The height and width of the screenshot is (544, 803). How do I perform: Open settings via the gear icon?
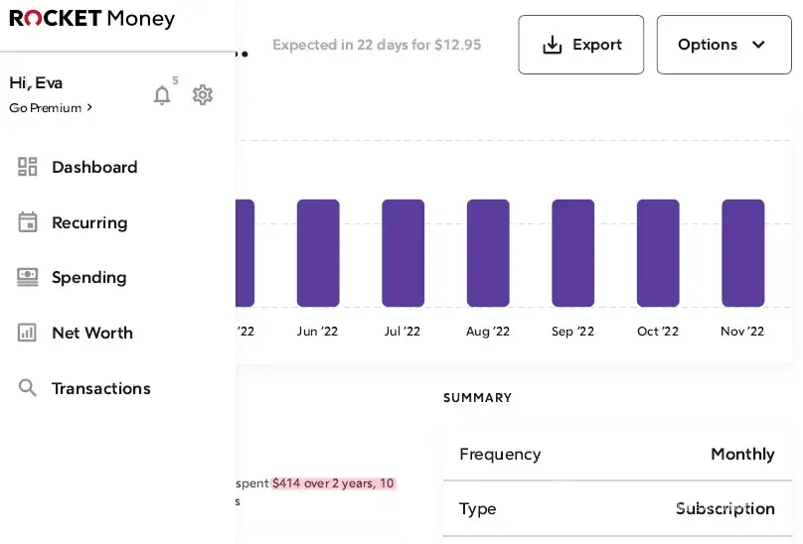[x=203, y=95]
